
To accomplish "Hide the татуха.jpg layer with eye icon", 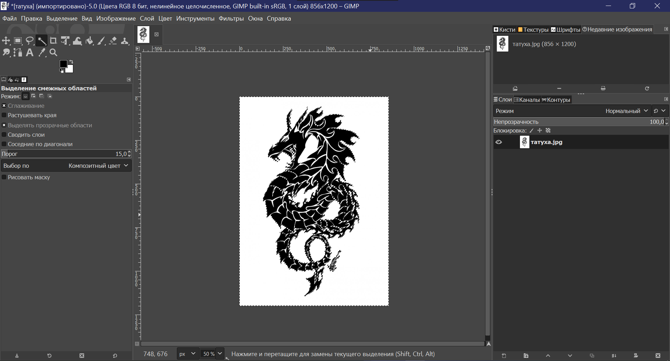I will [x=499, y=142].
